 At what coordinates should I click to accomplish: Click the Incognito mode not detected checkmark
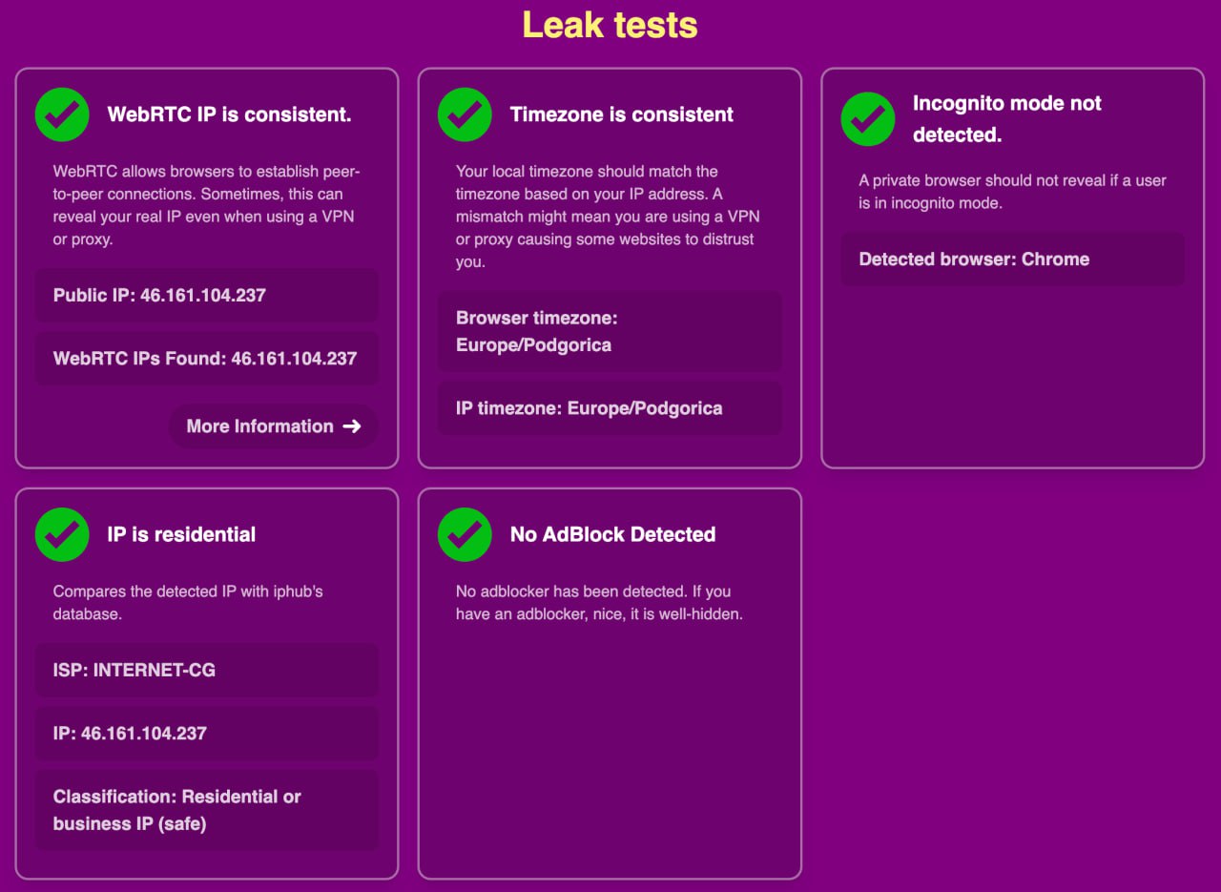[x=867, y=119]
